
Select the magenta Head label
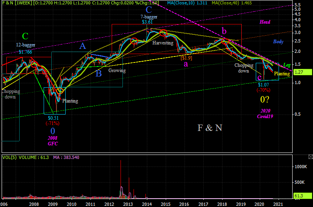click(x=265, y=22)
